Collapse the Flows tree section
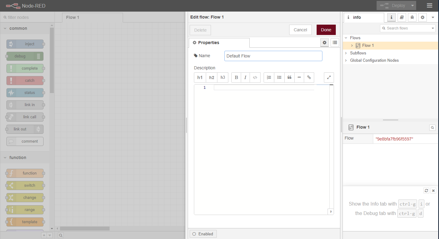439x239 pixels. pos(346,38)
